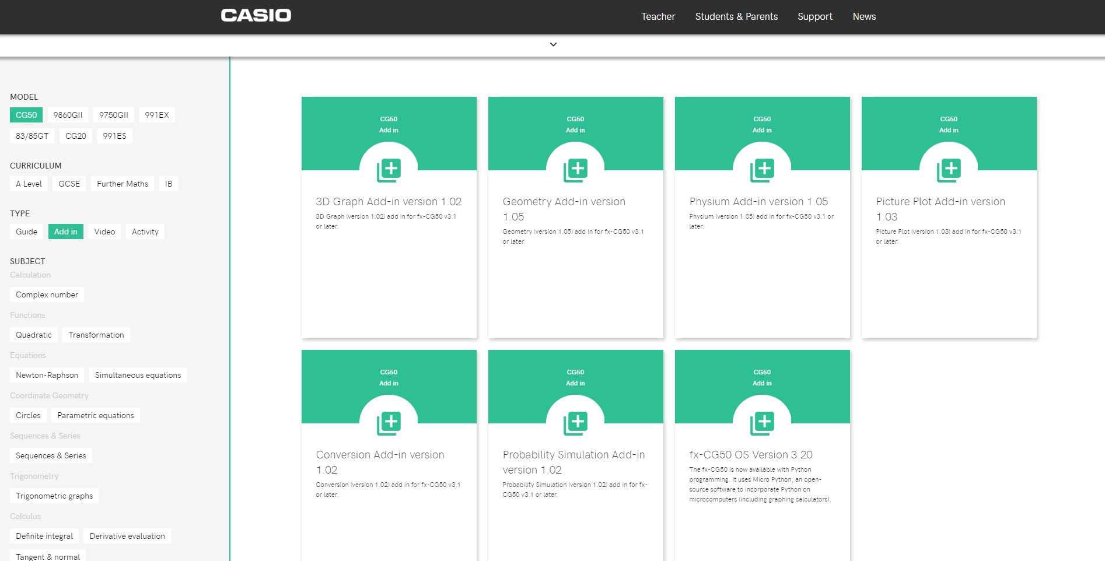The width and height of the screenshot is (1105, 561).
Task: Click the Physium Add-in plus icon
Action: pyautogui.click(x=762, y=170)
